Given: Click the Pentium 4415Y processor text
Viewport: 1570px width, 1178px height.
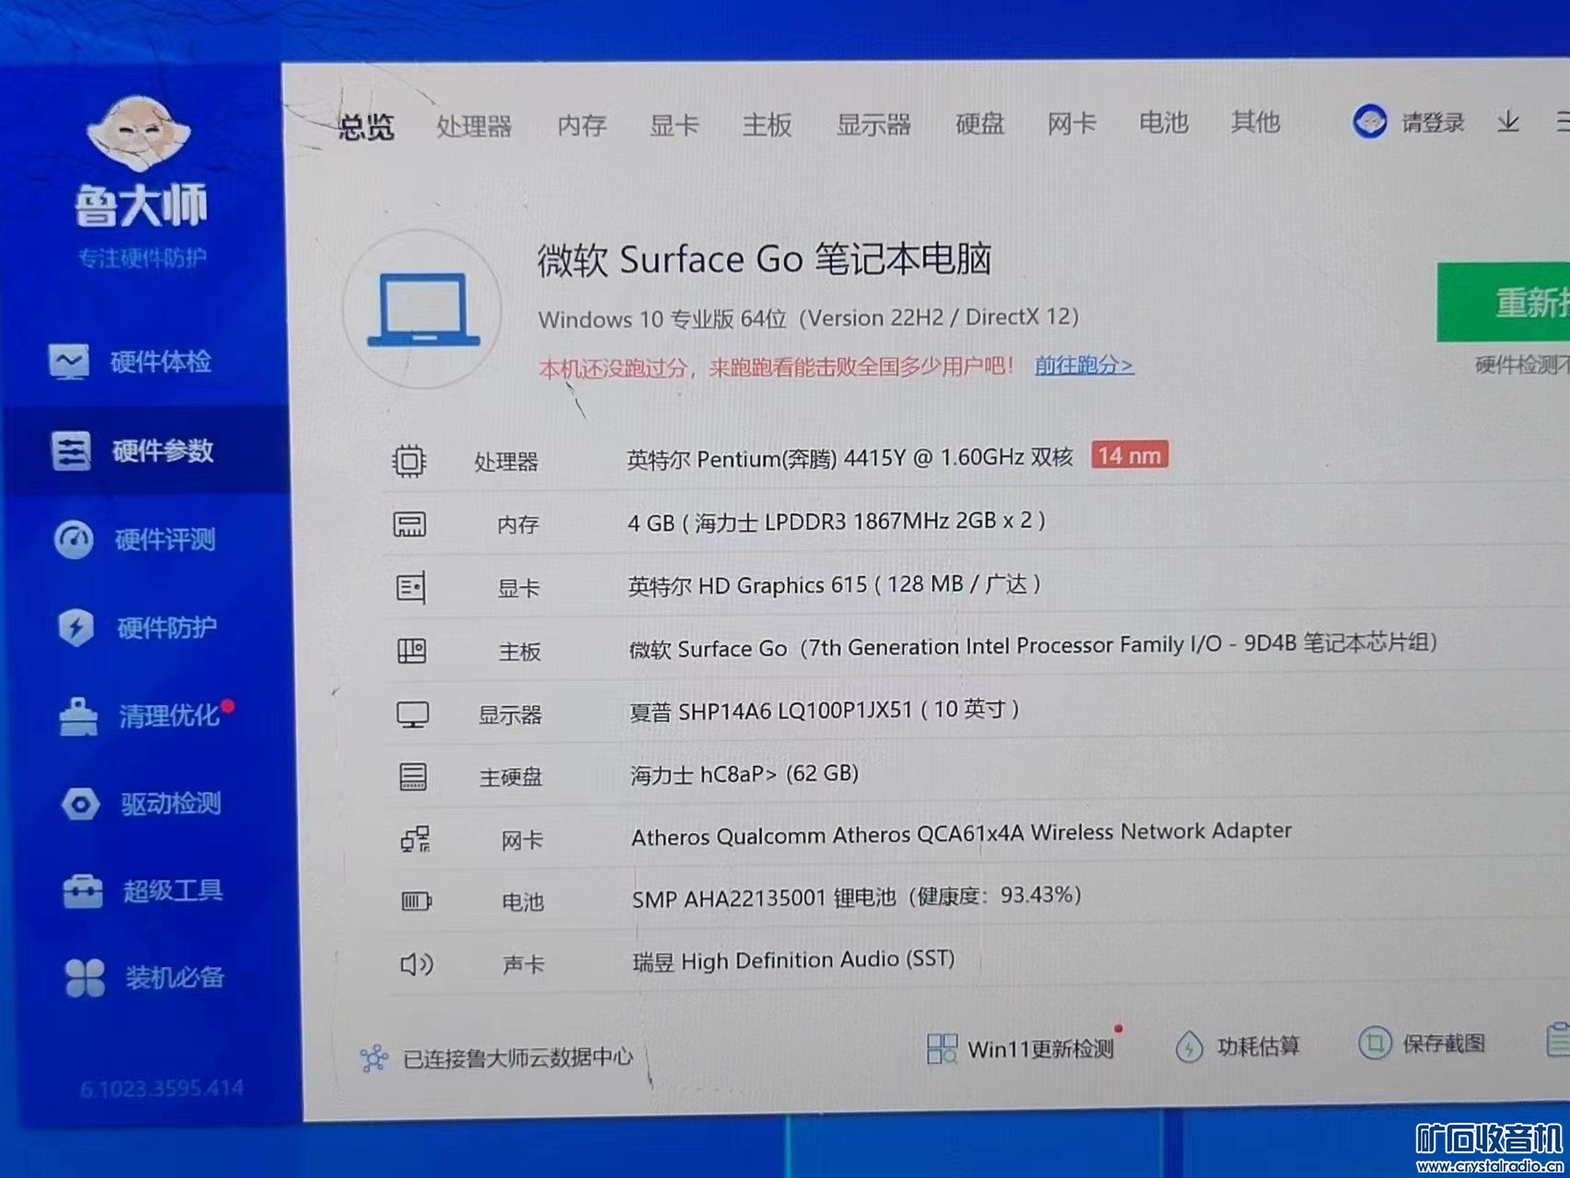Looking at the screenshot, I should (x=849, y=457).
